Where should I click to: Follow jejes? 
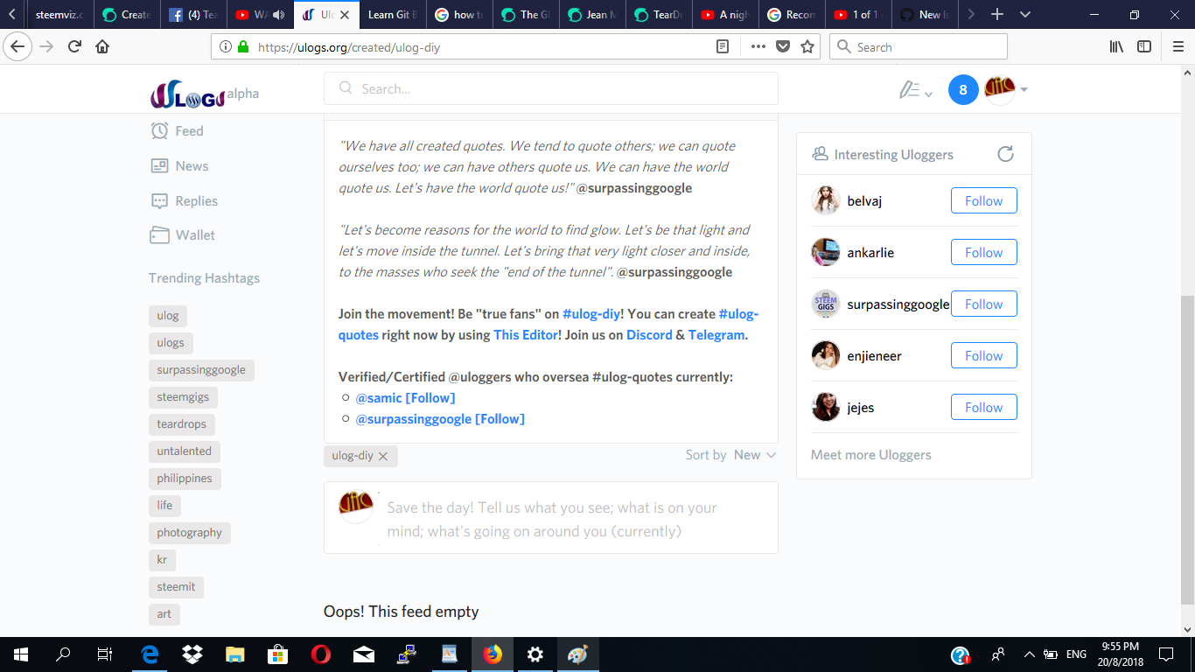tap(984, 408)
